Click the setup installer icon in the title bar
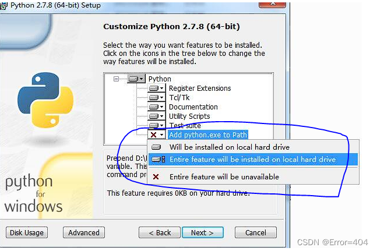The image size is (377, 251). pyautogui.click(x=3, y=6)
